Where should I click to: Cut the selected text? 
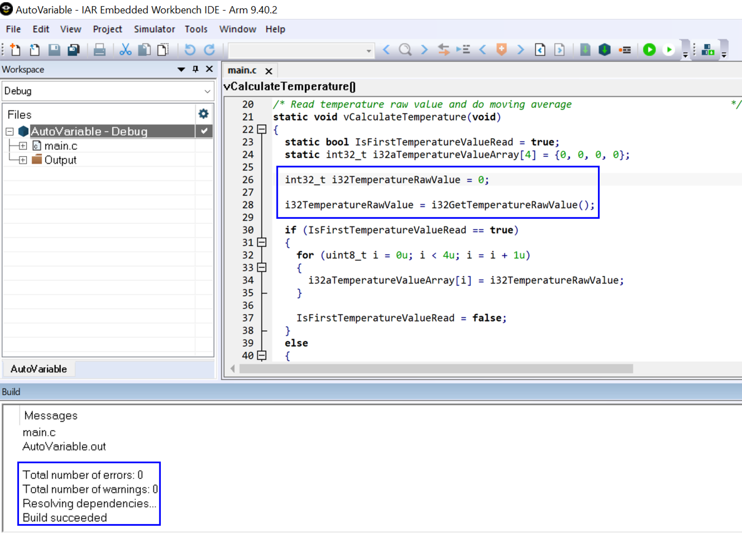(125, 49)
